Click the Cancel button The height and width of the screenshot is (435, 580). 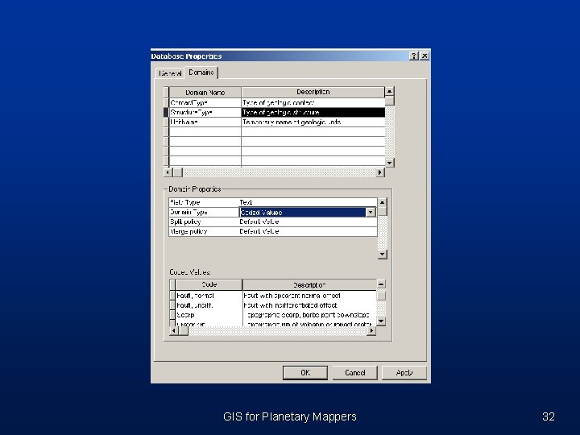[x=354, y=372]
